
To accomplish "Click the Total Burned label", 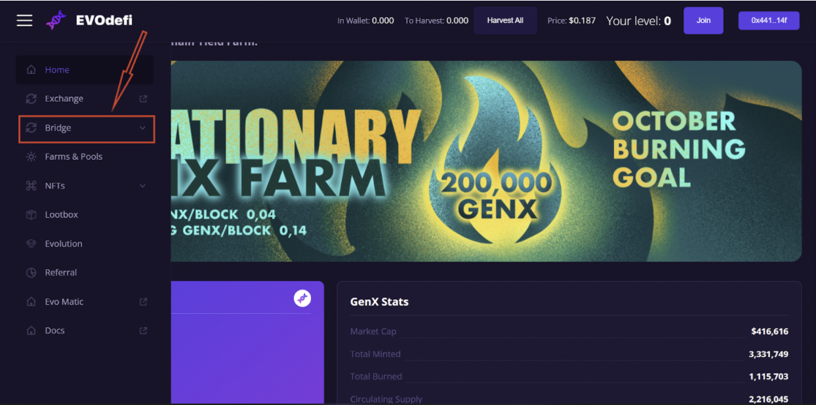I will click(x=376, y=376).
